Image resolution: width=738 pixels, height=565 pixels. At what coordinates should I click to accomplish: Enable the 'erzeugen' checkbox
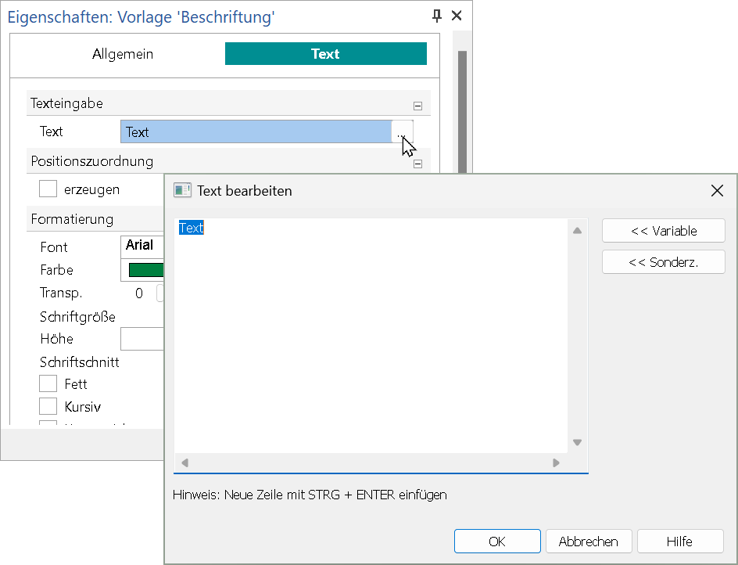pos(48,189)
